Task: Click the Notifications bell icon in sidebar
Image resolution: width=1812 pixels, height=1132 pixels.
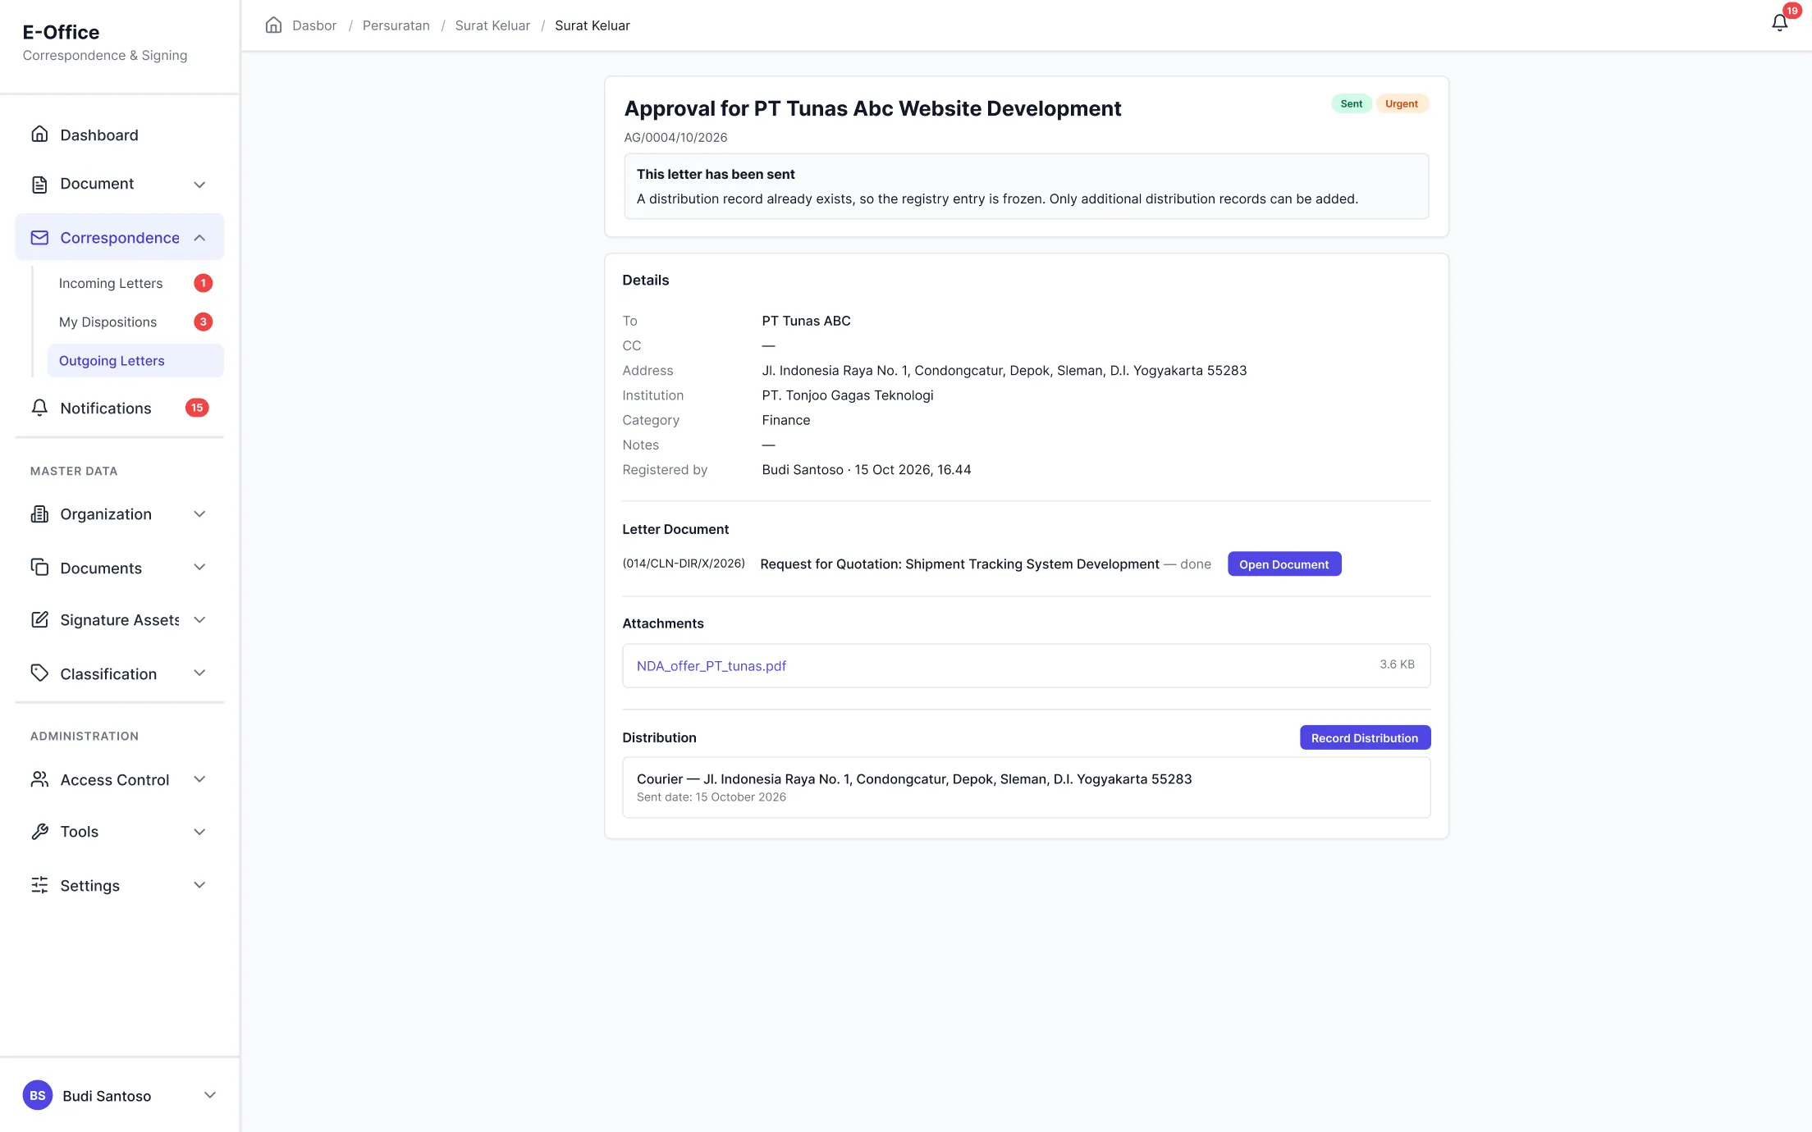Action: pos(39,408)
